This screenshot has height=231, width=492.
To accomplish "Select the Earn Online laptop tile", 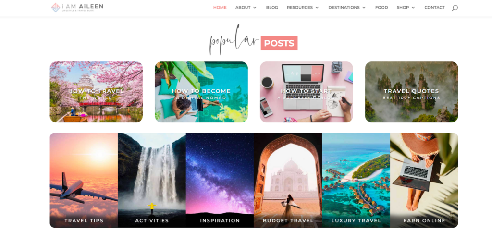I will pyautogui.click(x=424, y=180).
